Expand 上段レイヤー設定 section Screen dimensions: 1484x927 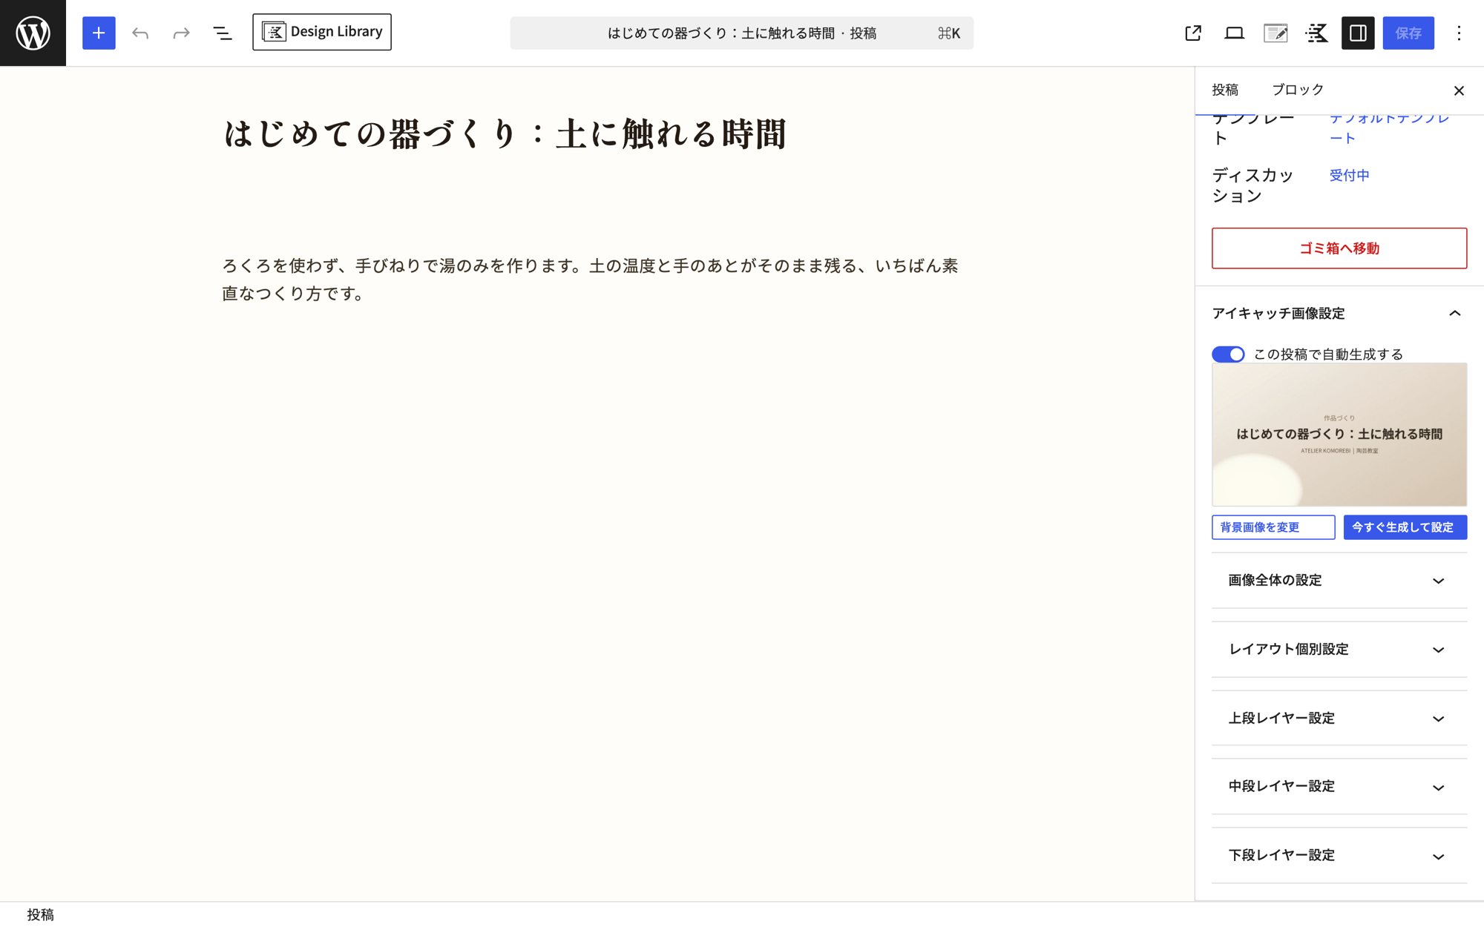coord(1339,719)
